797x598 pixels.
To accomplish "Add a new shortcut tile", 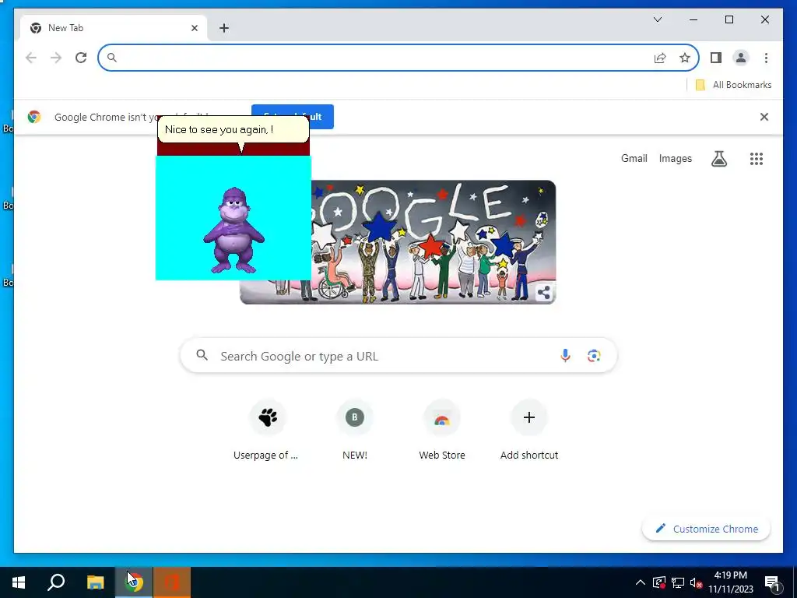I will coord(529,431).
